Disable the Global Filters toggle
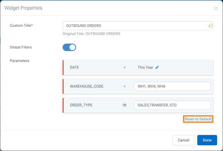Image resolution: width=223 pixels, height=151 pixels. tap(69, 47)
